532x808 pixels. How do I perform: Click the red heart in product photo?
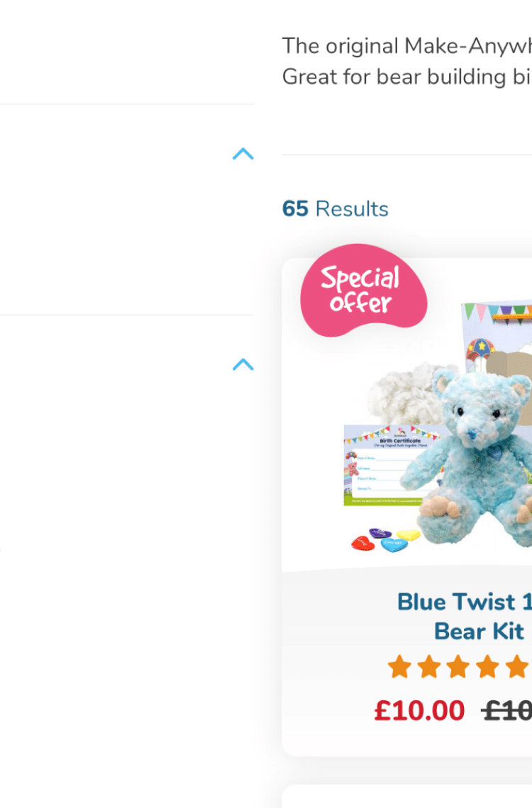[363, 543]
